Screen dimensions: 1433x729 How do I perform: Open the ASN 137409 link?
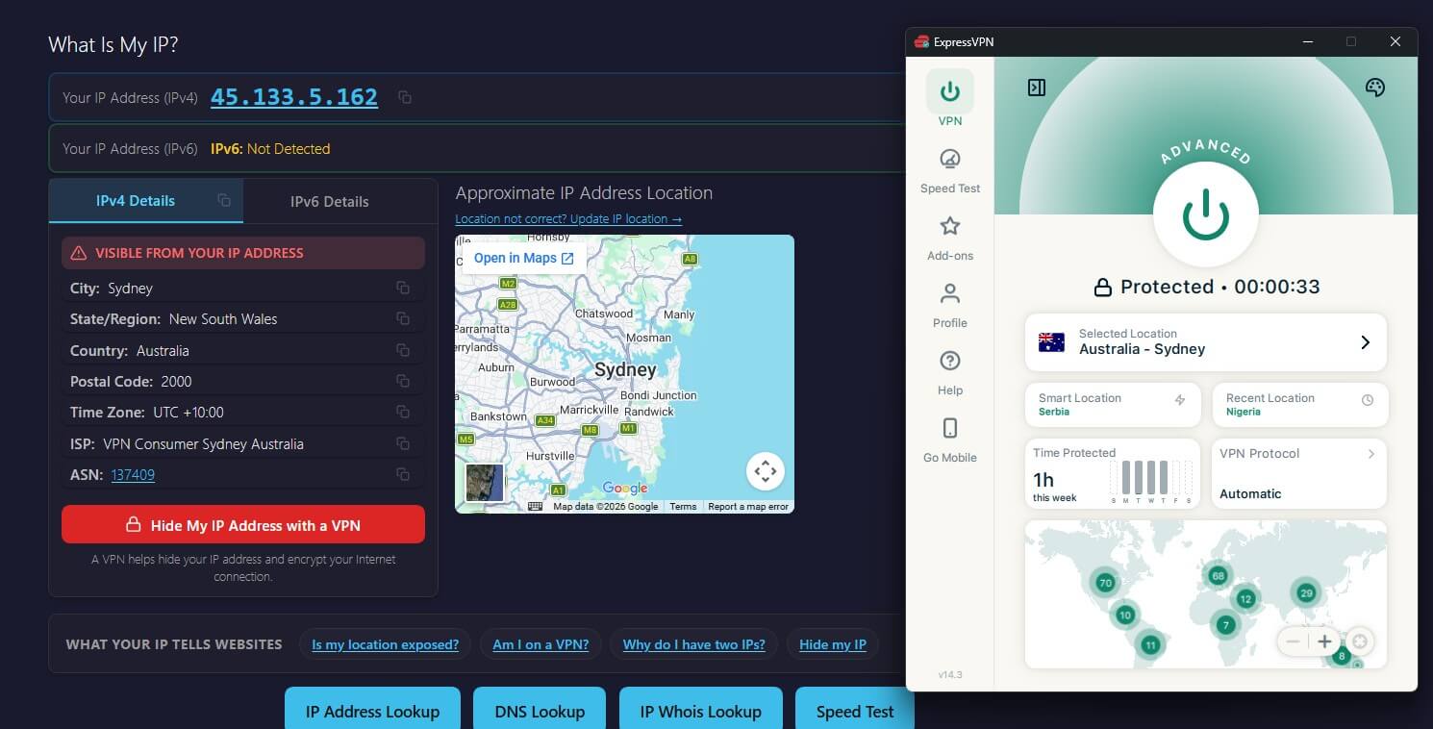coord(133,474)
